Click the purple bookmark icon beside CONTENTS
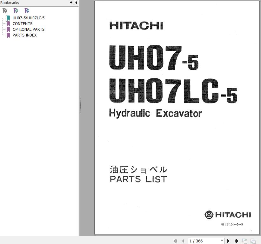261x244 pixels. pyautogui.click(x=8, y=24)
